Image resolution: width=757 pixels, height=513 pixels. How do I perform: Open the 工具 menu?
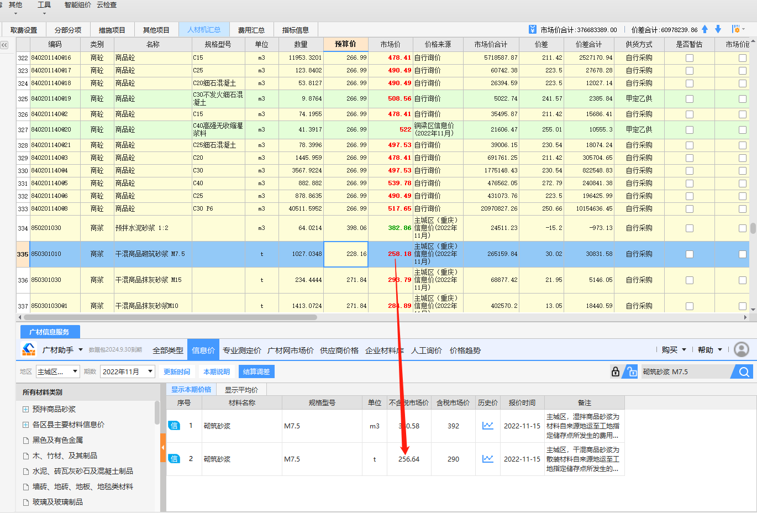coord(44,5)
